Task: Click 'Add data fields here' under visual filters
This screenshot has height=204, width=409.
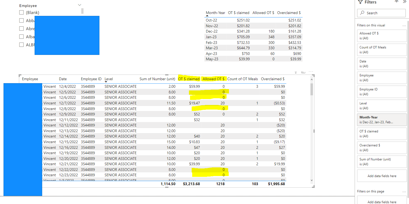Action: pyautogui.click(x=382, y=176)
